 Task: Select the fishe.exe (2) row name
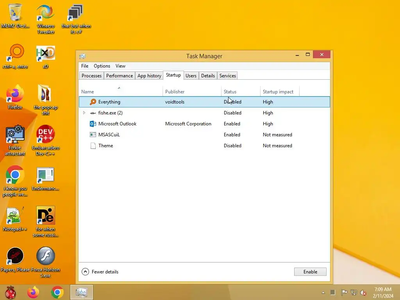coord(111,113)
